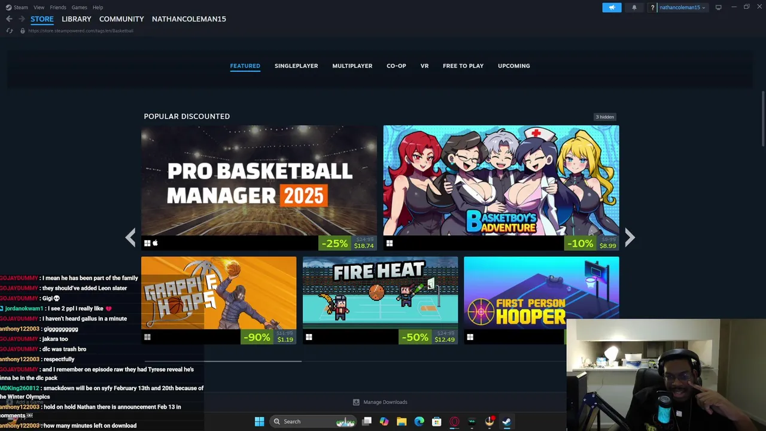
Task: Click the vertical page scrollbar
Action: 763,119
